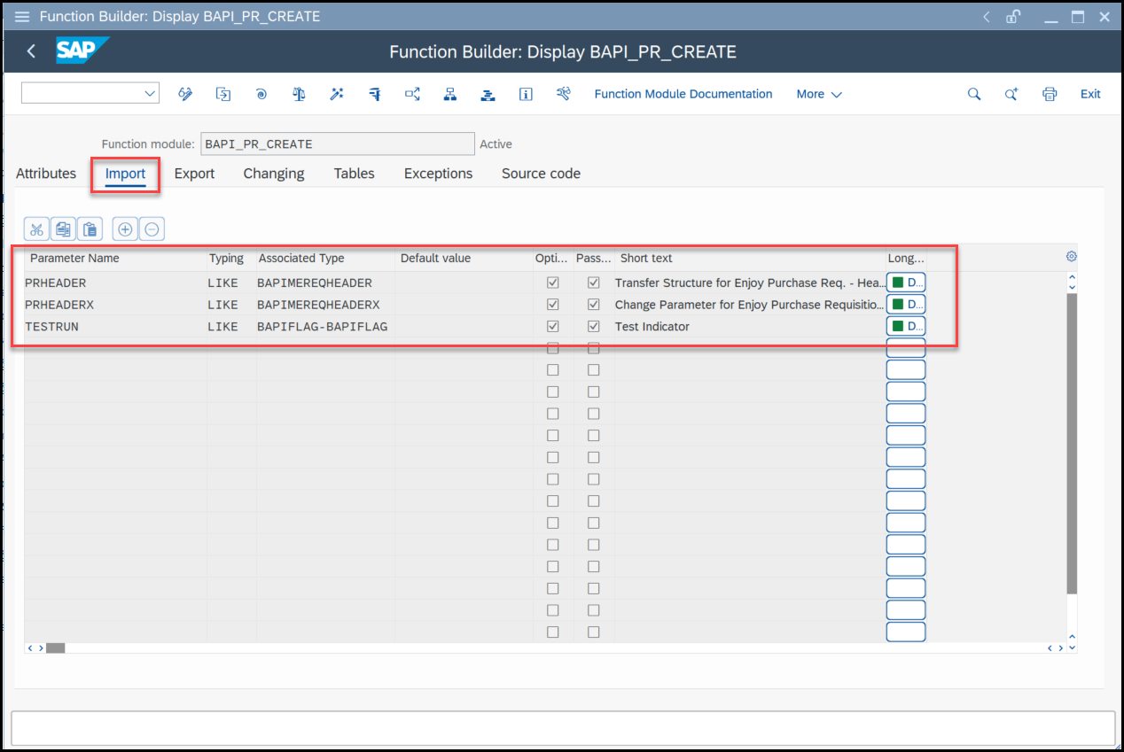
Task: Click the Cut scissors icon
Action: 36,229
